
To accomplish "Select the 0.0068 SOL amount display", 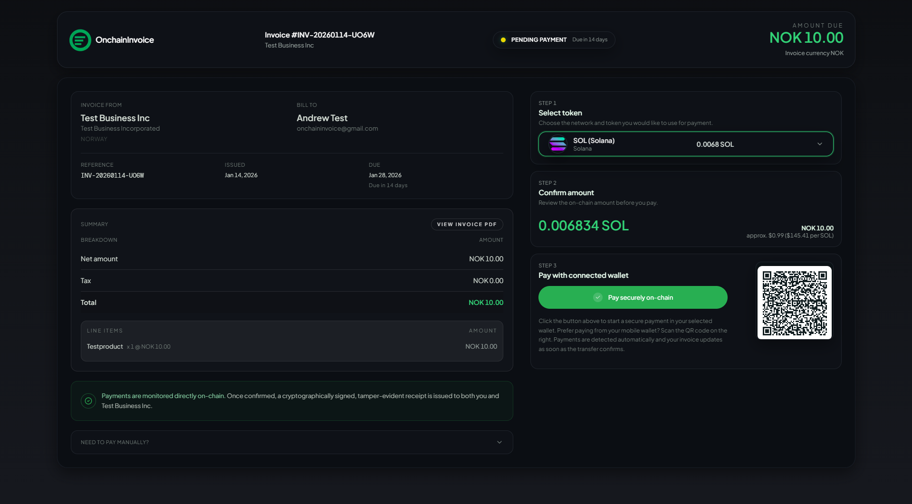I will [x=715, y=144].
